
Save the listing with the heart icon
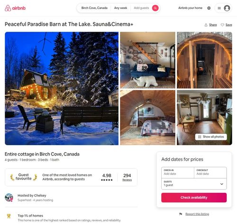[x=222, y=25]
